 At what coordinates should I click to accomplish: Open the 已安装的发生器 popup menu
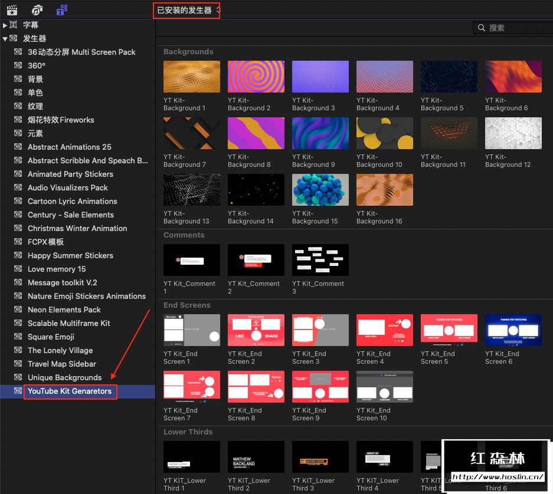(x=187, y=10)
